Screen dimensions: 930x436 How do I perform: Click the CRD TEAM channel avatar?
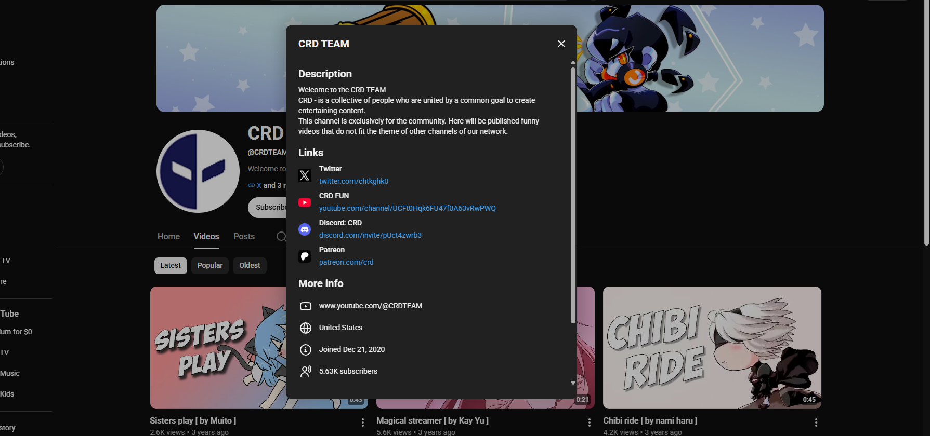pyautogui.click(x=198, y=171)
